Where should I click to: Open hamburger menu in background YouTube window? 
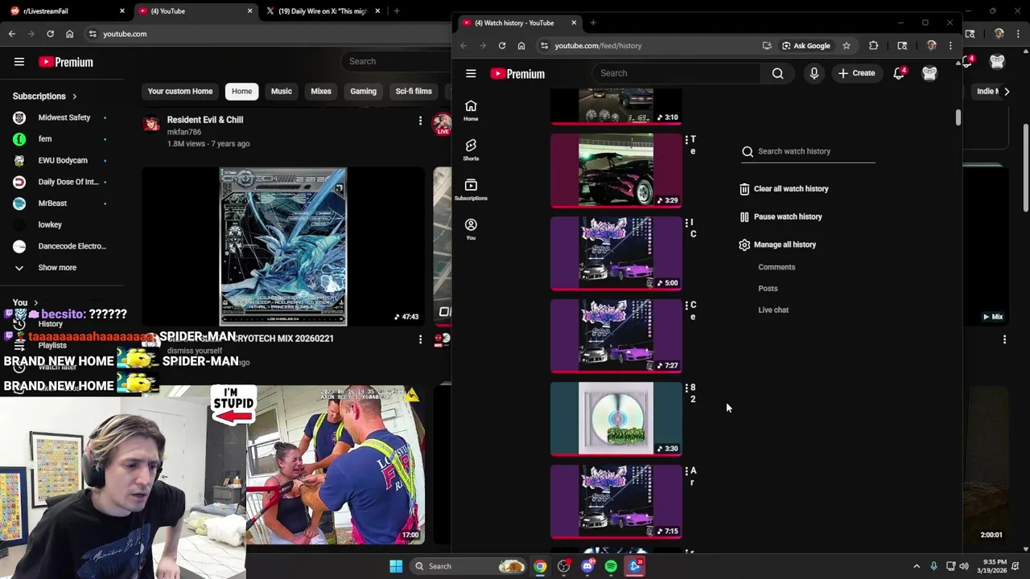19,62
